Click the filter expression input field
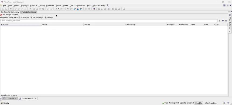 [x=109, y=21]
